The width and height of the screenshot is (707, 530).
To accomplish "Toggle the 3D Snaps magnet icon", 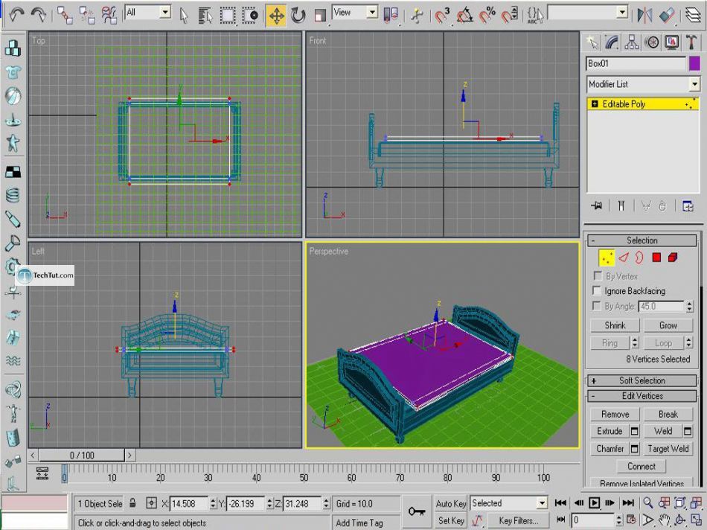I will point(442,16).
